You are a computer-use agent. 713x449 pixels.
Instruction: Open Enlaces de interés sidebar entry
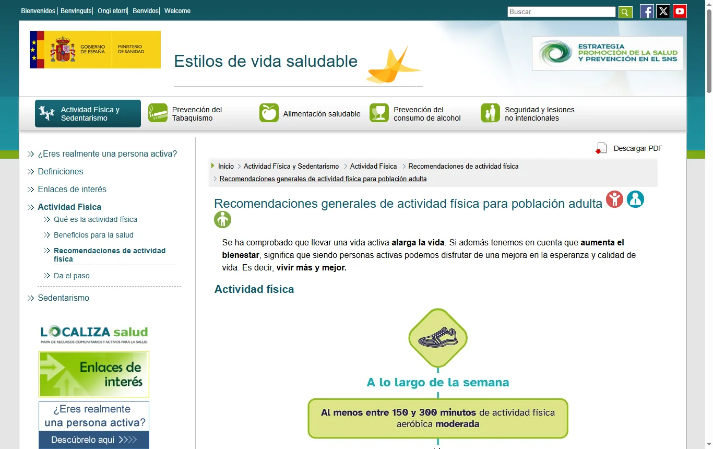pyautogui.click(x=72, y=190)
